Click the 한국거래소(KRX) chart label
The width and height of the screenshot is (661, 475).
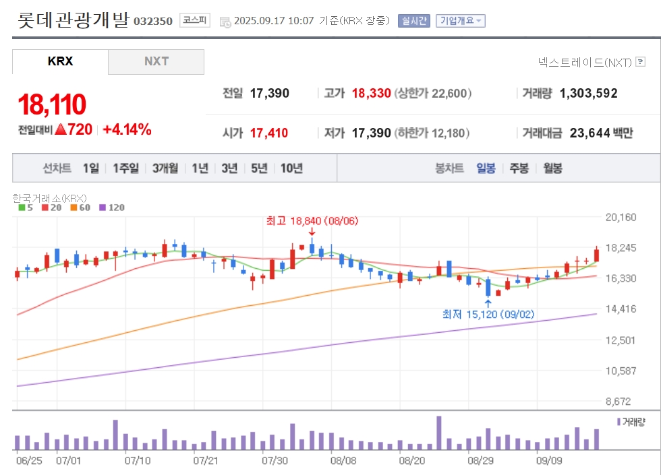click(49, 198)
